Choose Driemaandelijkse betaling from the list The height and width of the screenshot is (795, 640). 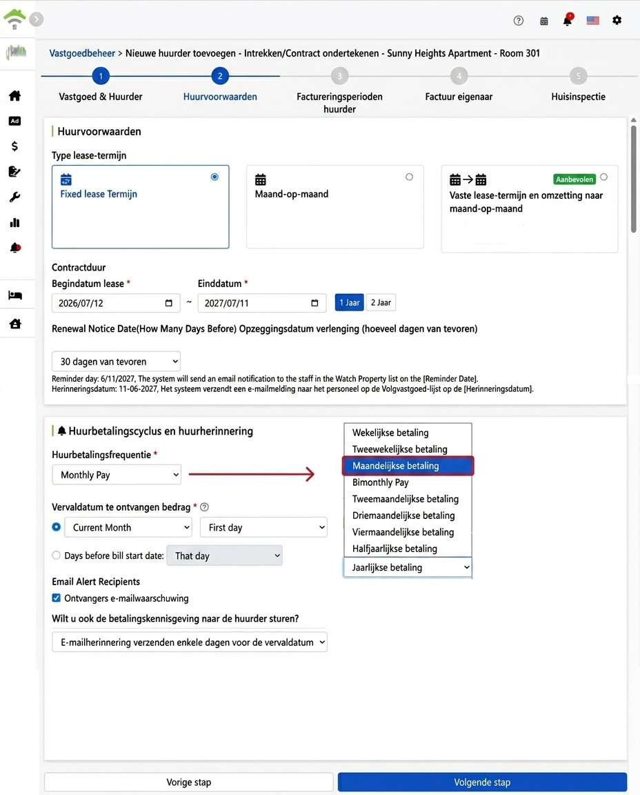pyautogui.click(x=408, y=516)
